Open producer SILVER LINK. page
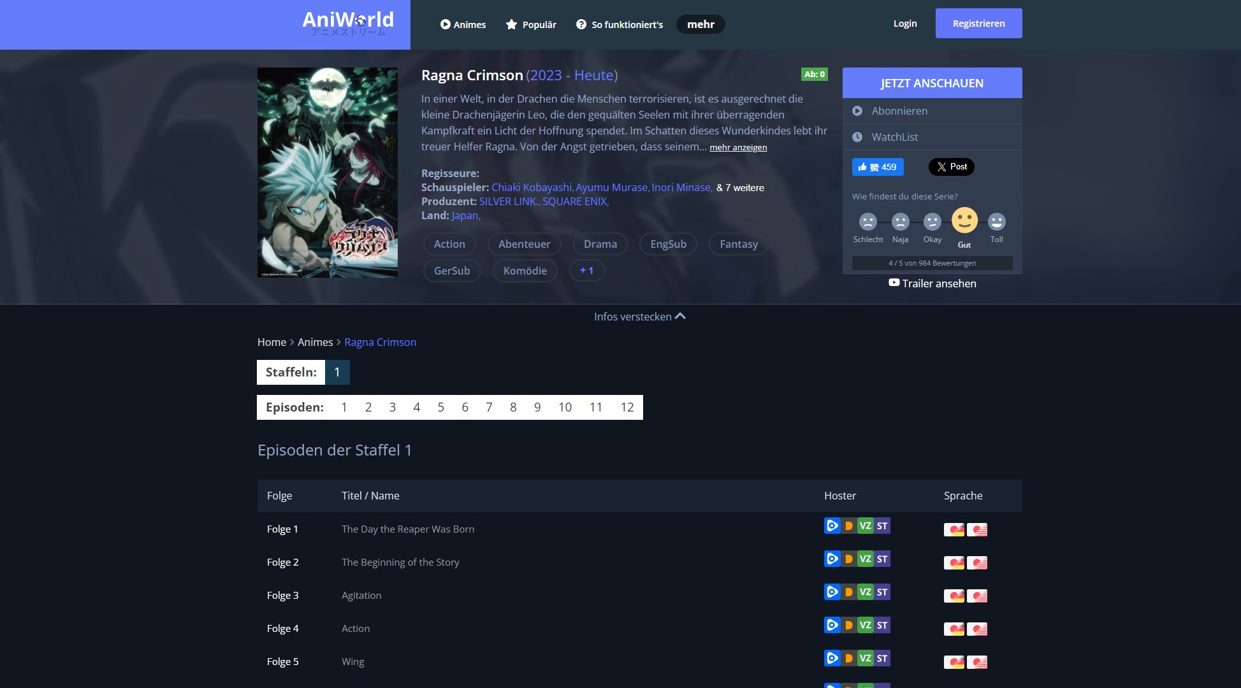Viewport: 1241px width, 688px height. click(508, 201)
